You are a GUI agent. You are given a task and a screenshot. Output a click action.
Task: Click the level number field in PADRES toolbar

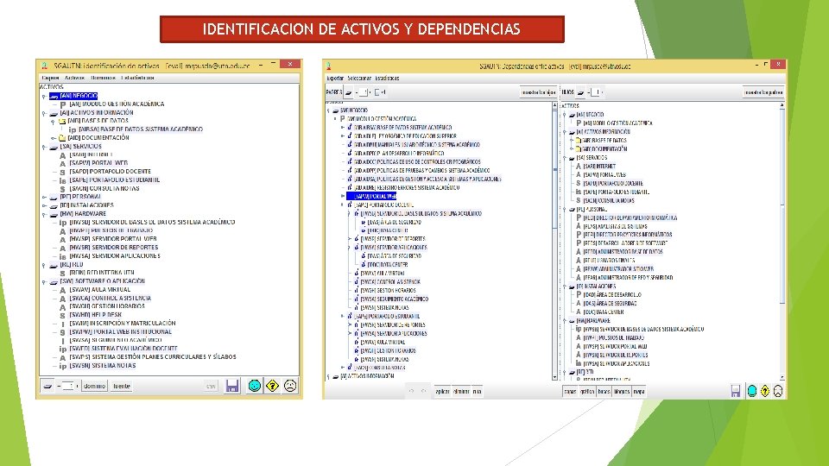pos(364,92)
